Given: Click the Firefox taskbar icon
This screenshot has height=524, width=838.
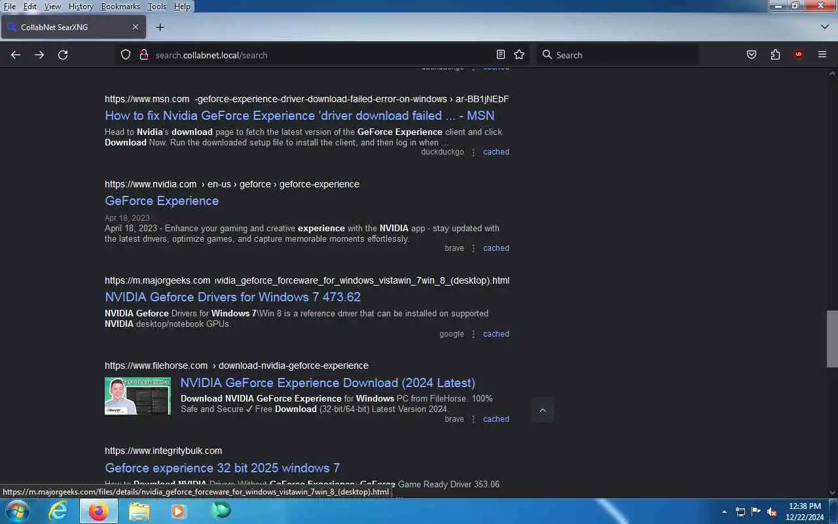Looking at the screenshot, I should (x=99, y=511).
